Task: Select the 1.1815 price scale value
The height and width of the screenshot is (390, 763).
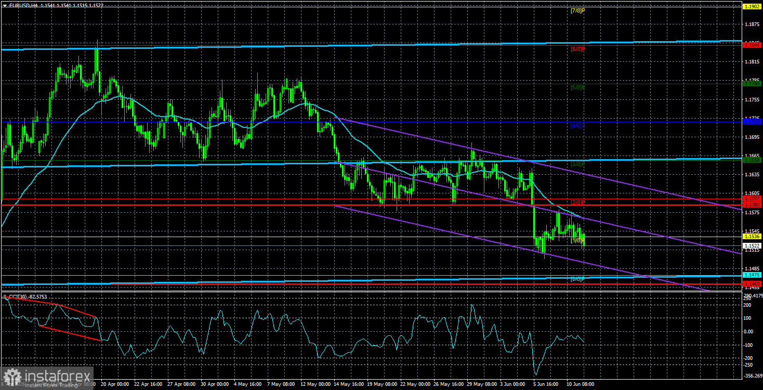Action: (752, 62)
